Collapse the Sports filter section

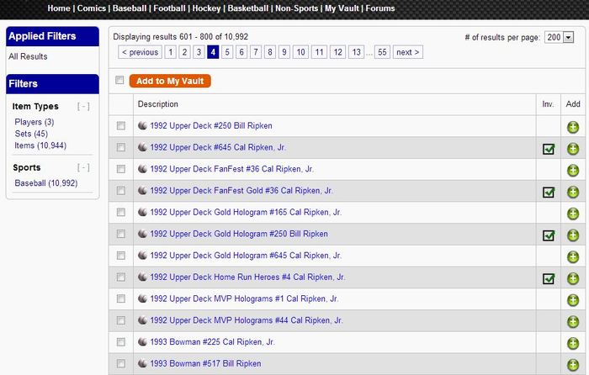point(83,167)
